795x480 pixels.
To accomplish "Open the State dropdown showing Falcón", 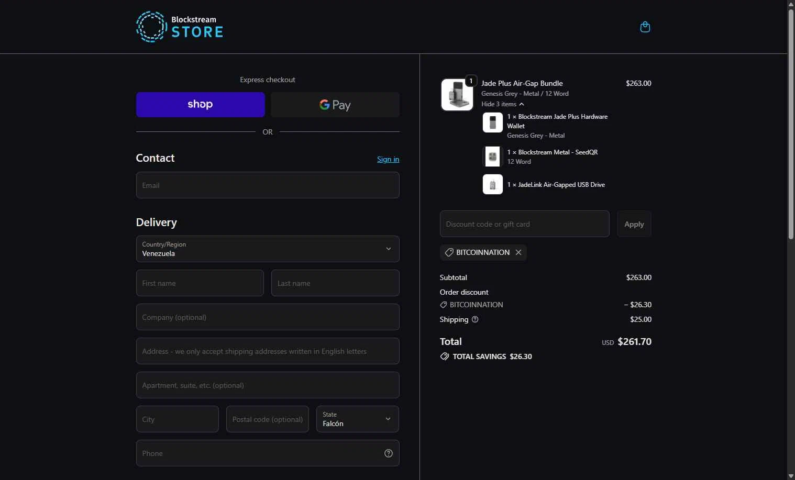I will pos(358,419).
